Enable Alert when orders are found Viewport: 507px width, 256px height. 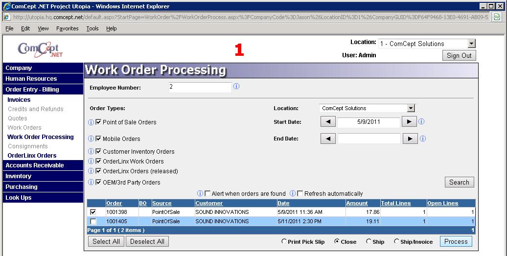point(207,194)
